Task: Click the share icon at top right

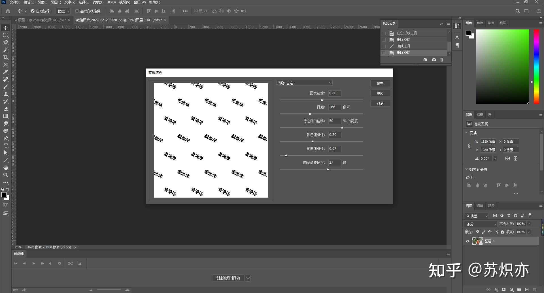Action: pyautogui.click(x=539, y=11)
